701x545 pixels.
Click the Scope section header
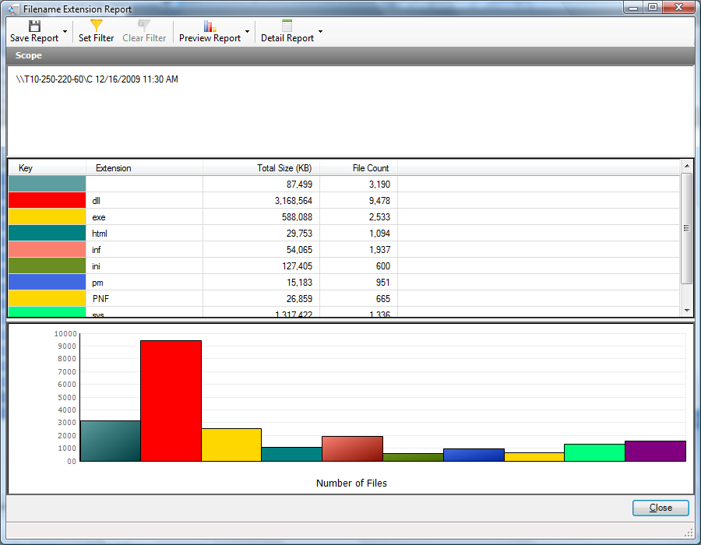350,55
